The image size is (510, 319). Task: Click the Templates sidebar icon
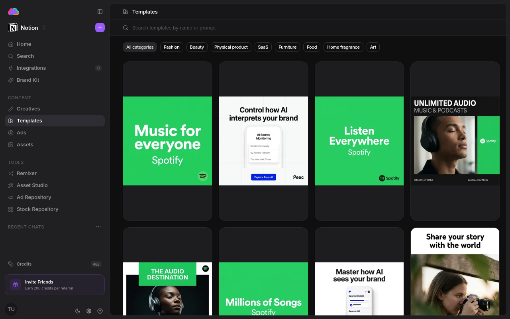[11, 121]
